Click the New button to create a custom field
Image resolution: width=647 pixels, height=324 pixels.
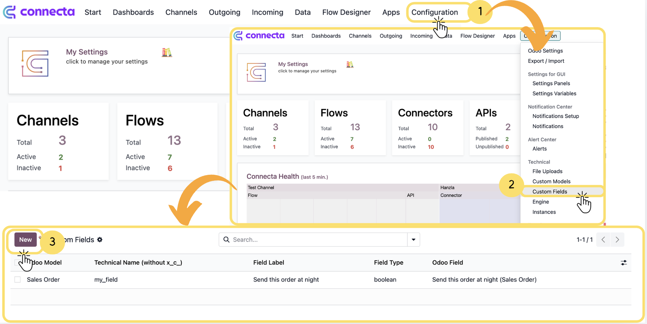coord(26,240)
